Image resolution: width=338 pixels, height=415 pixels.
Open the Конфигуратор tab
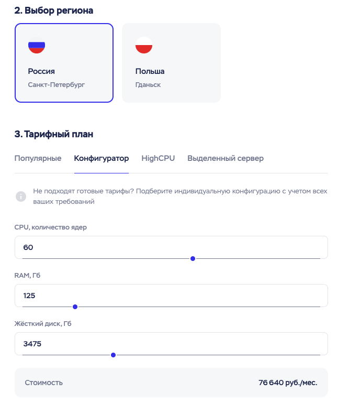[102, 158]
